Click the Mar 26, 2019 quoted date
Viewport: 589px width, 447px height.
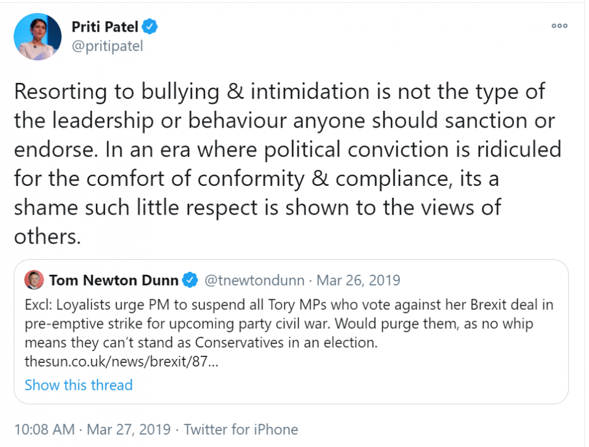pos(358,280)
